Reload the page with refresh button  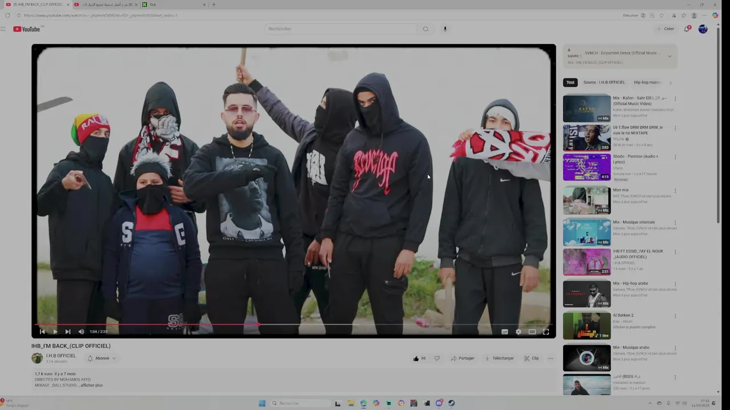(x=7, y=15)
